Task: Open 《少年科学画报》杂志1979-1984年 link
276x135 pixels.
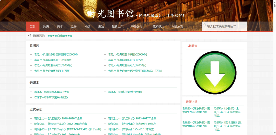Action: coord(68,129)
